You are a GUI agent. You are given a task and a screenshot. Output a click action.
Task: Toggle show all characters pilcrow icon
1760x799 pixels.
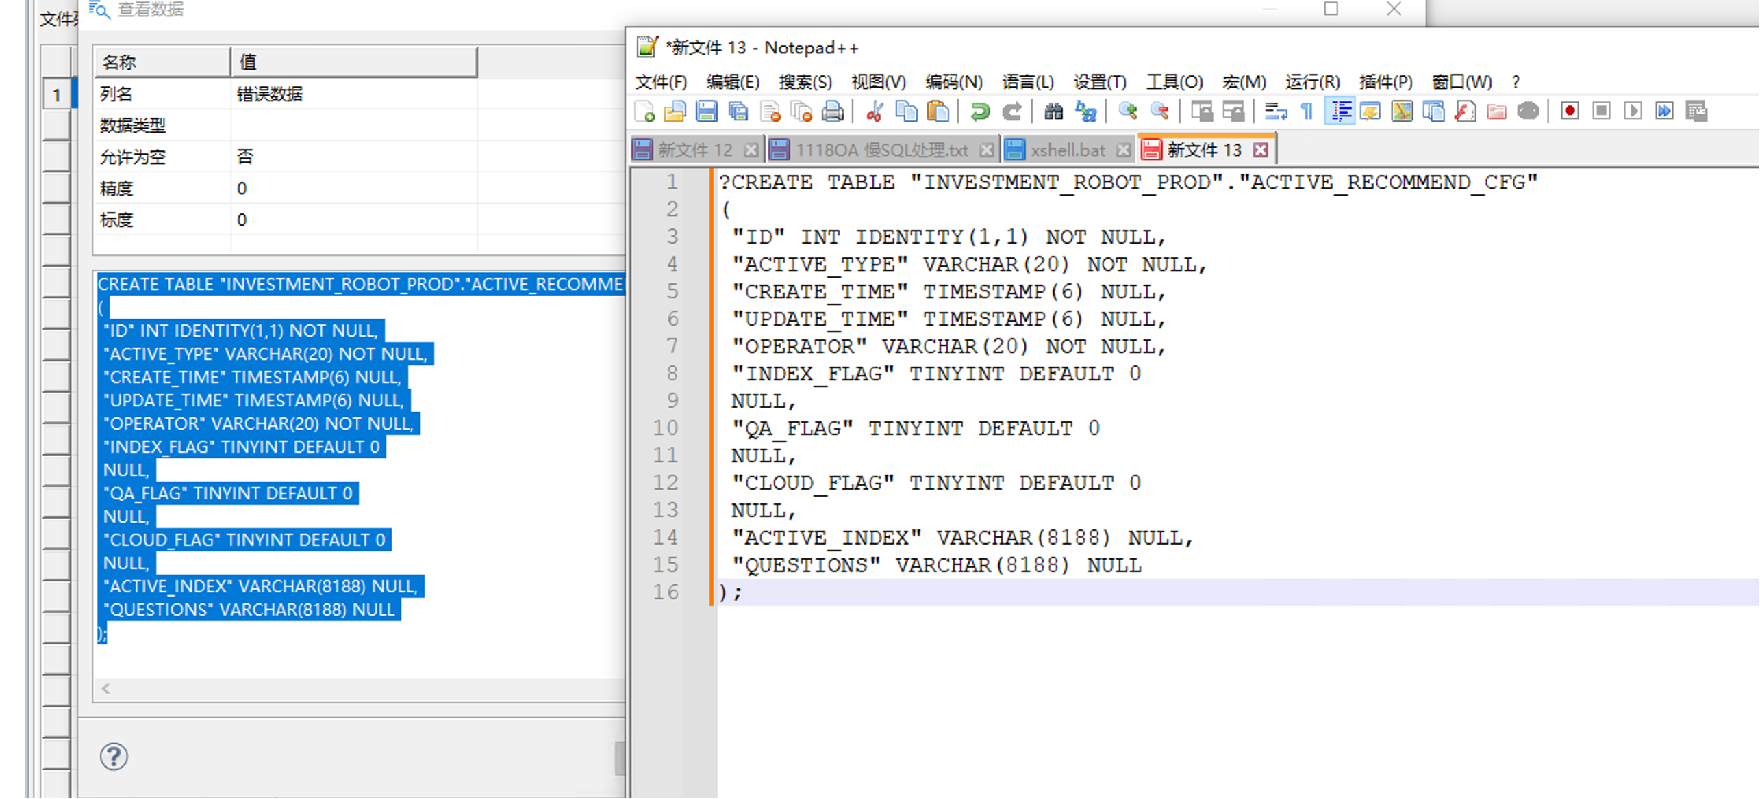click(1307, 112)
